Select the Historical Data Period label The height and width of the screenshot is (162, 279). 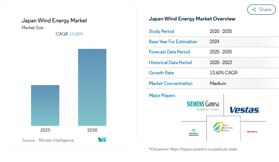point(170,62)
